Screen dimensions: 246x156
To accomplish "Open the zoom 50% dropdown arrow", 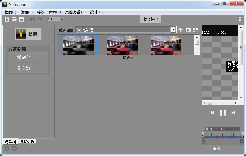I will pos(62,19).
